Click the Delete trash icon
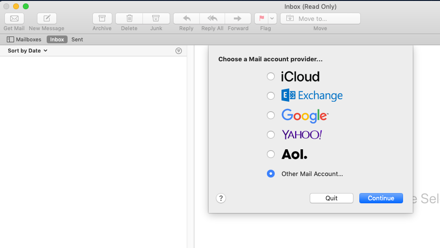440x248 pixels. [129, 18]
